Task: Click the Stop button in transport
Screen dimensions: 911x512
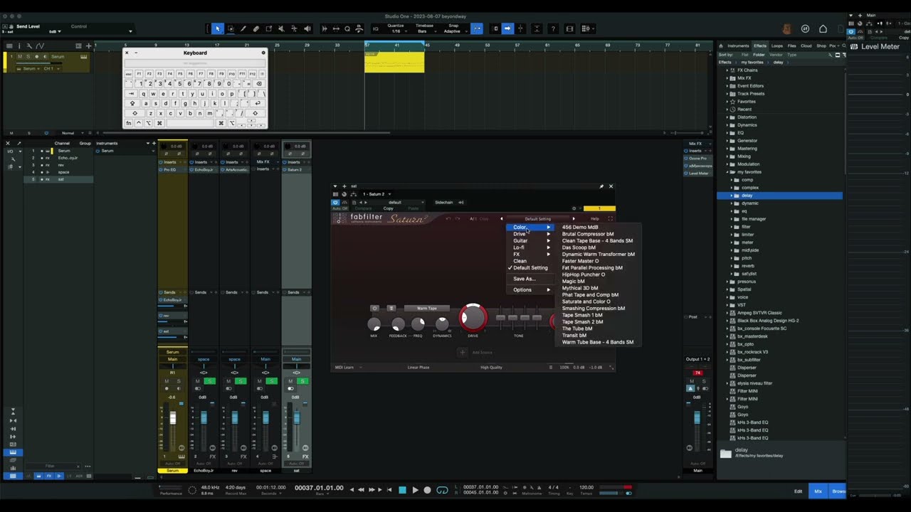Action: pyautogui.click(x=402, y=490)
